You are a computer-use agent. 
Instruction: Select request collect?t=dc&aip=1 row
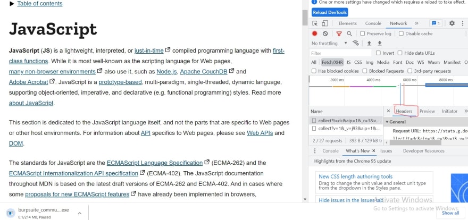pos(346,121)
